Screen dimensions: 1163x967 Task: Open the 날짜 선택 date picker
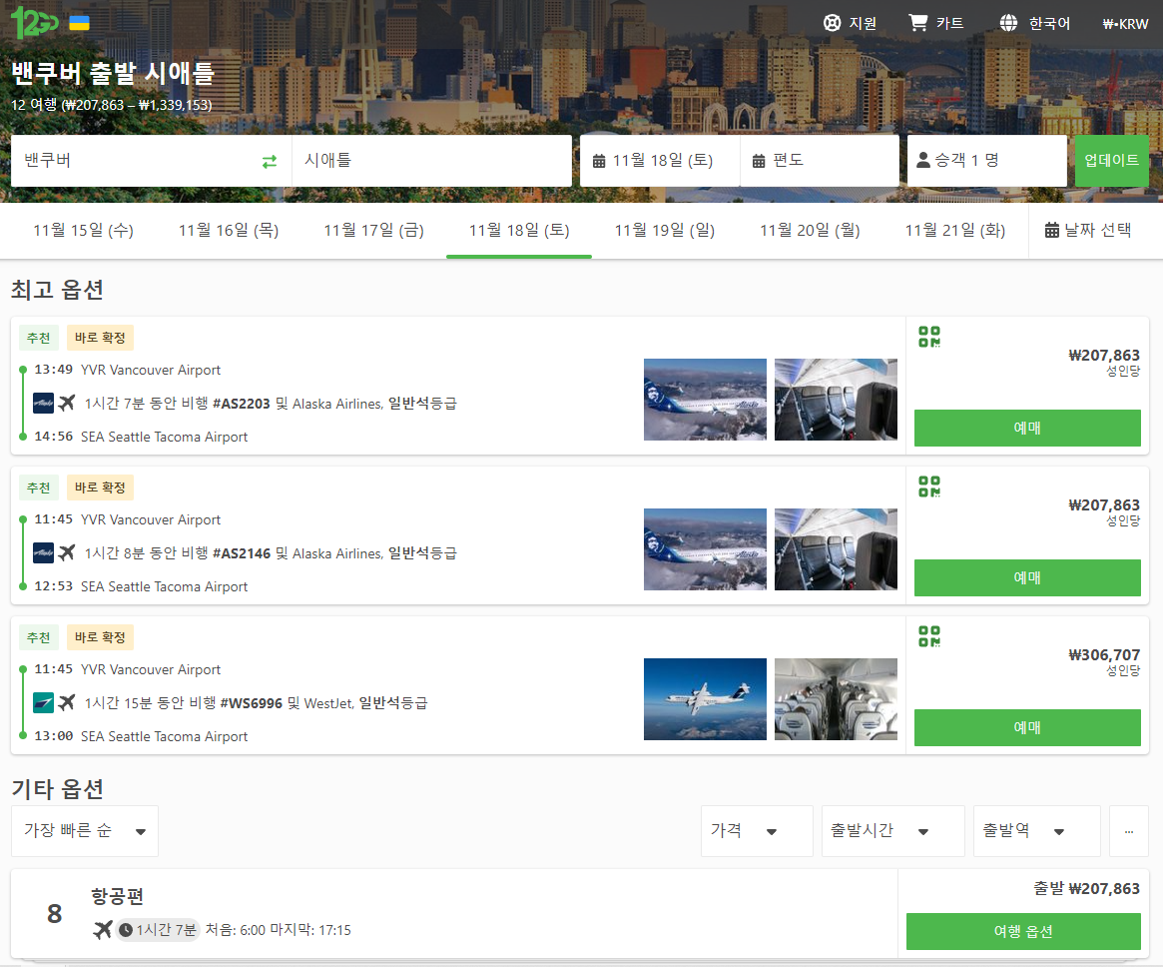(1088, 231)
